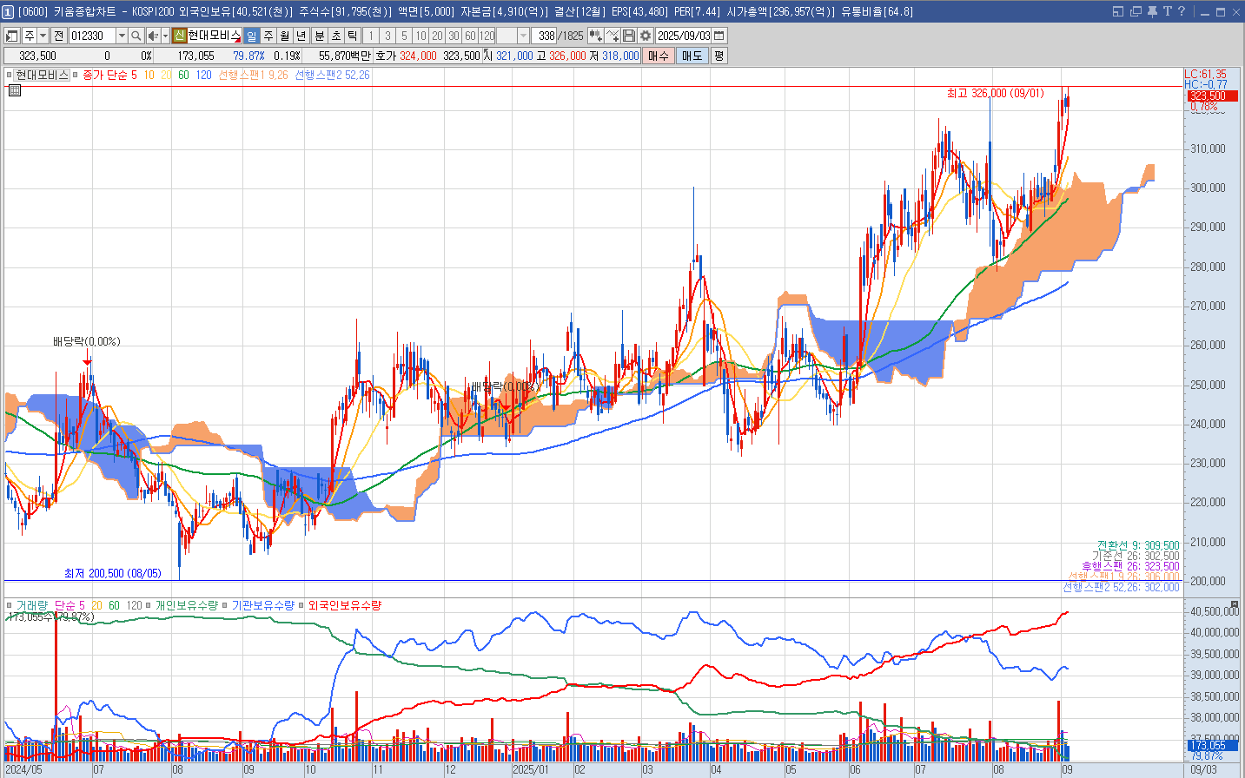Select the second (초) period button

[335, 36]
